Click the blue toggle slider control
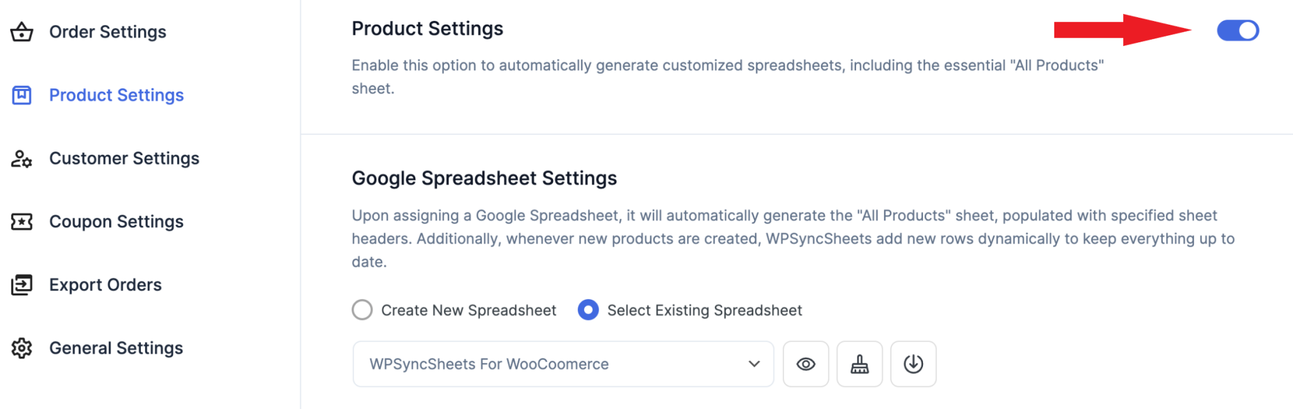The image size is (1293, 409). pos(1237,30)
